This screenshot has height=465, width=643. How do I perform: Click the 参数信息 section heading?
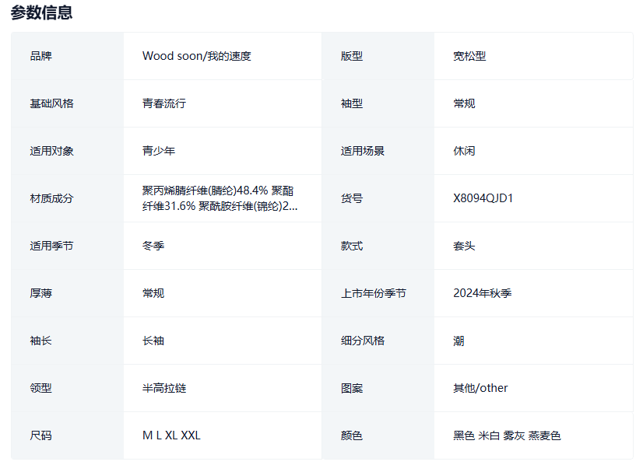41,12
